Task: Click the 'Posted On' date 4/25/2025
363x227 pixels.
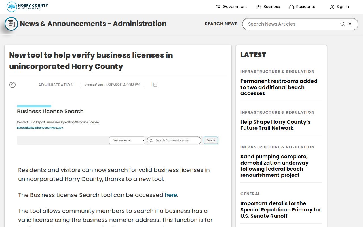Action: (123, 85)
